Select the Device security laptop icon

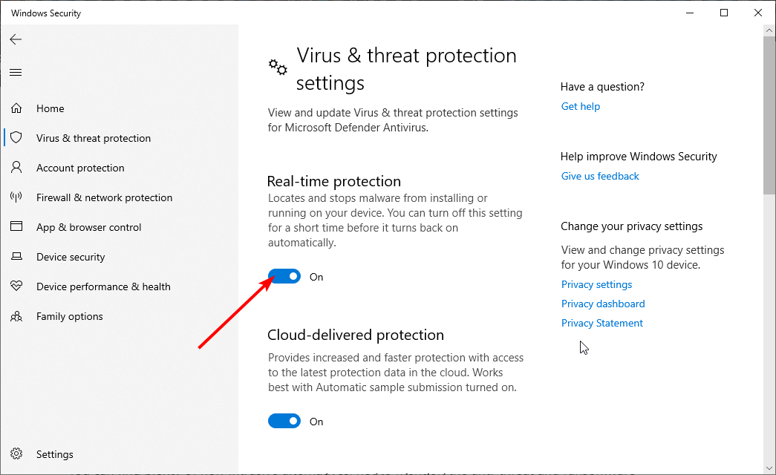pyautogui.click(x=16, y=256)
